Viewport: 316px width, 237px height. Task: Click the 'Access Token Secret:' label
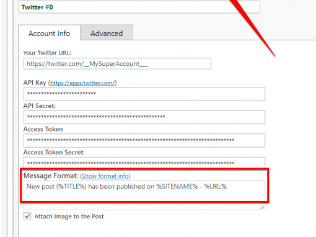[54, 153]
